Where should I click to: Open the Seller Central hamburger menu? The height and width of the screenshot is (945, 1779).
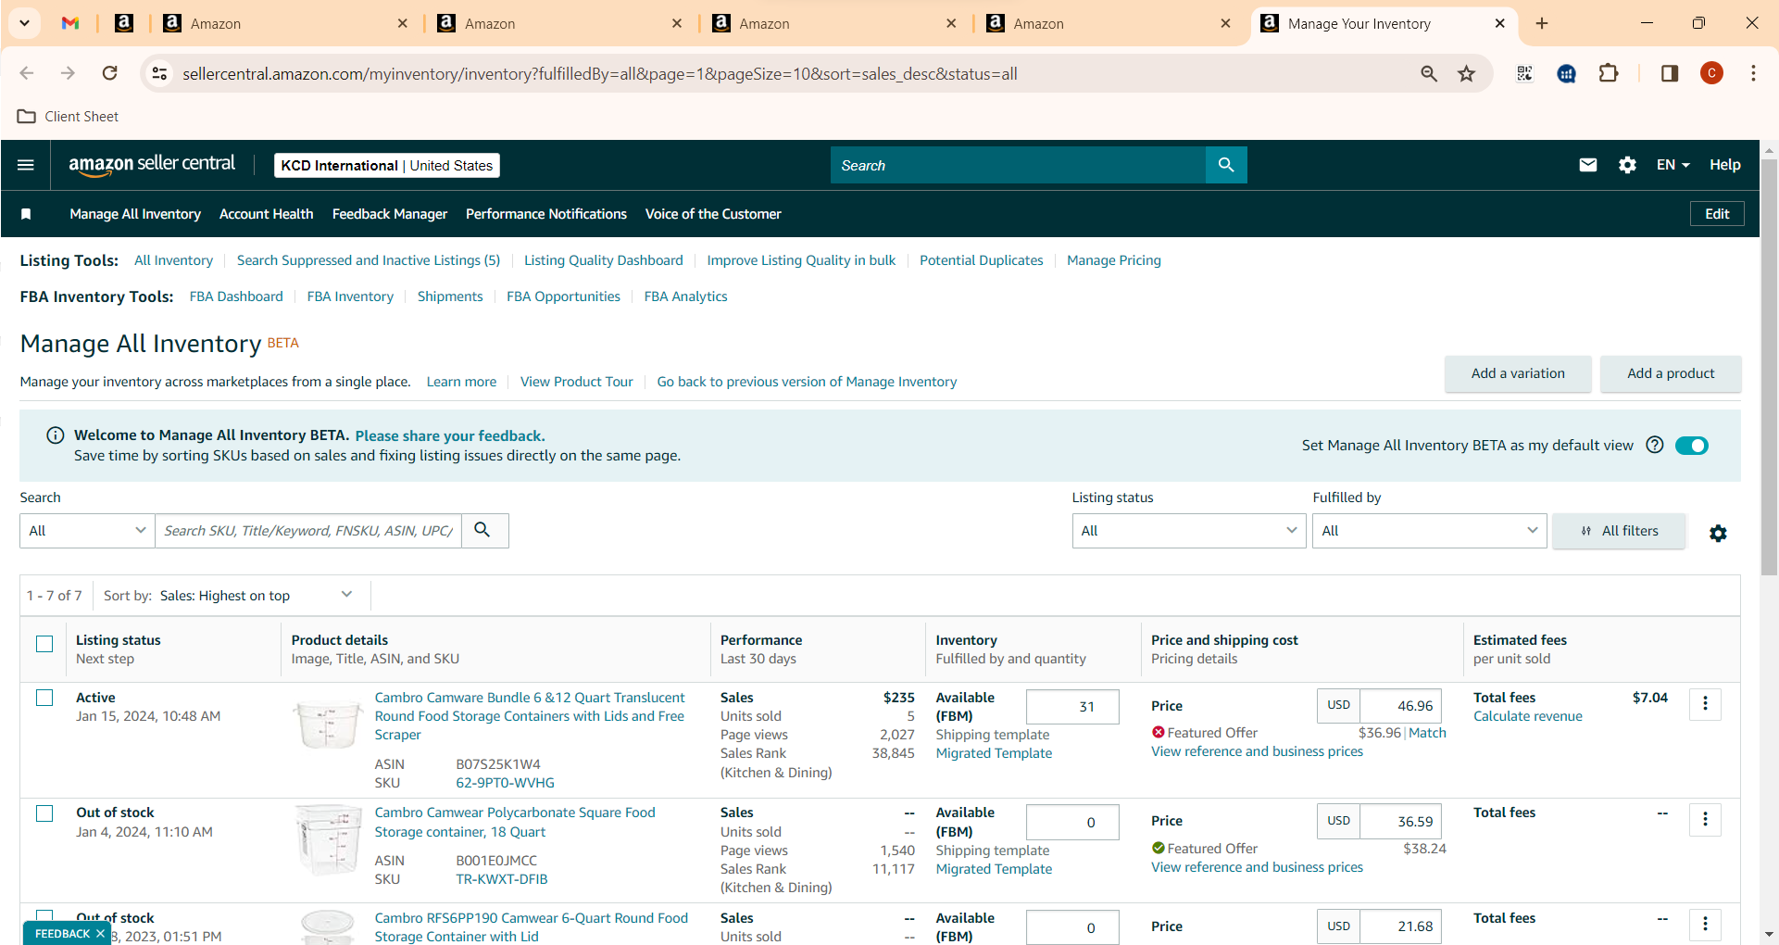pos(26,165)
